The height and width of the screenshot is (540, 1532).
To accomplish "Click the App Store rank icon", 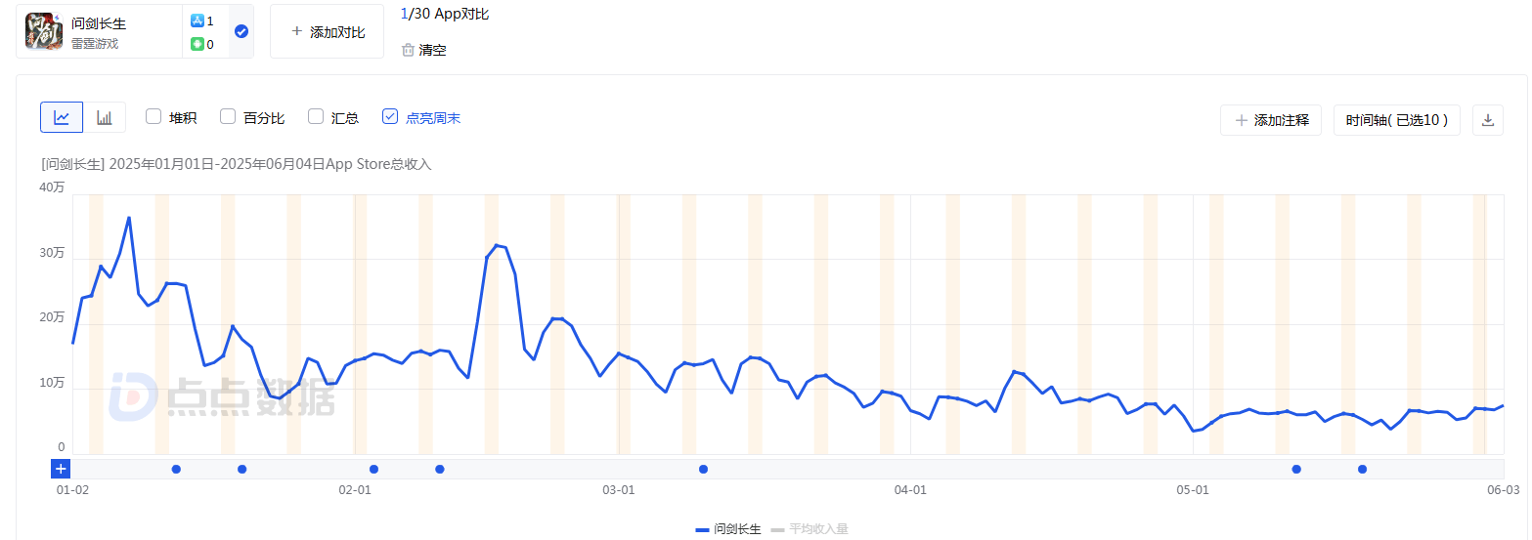I will pos(197,21).
